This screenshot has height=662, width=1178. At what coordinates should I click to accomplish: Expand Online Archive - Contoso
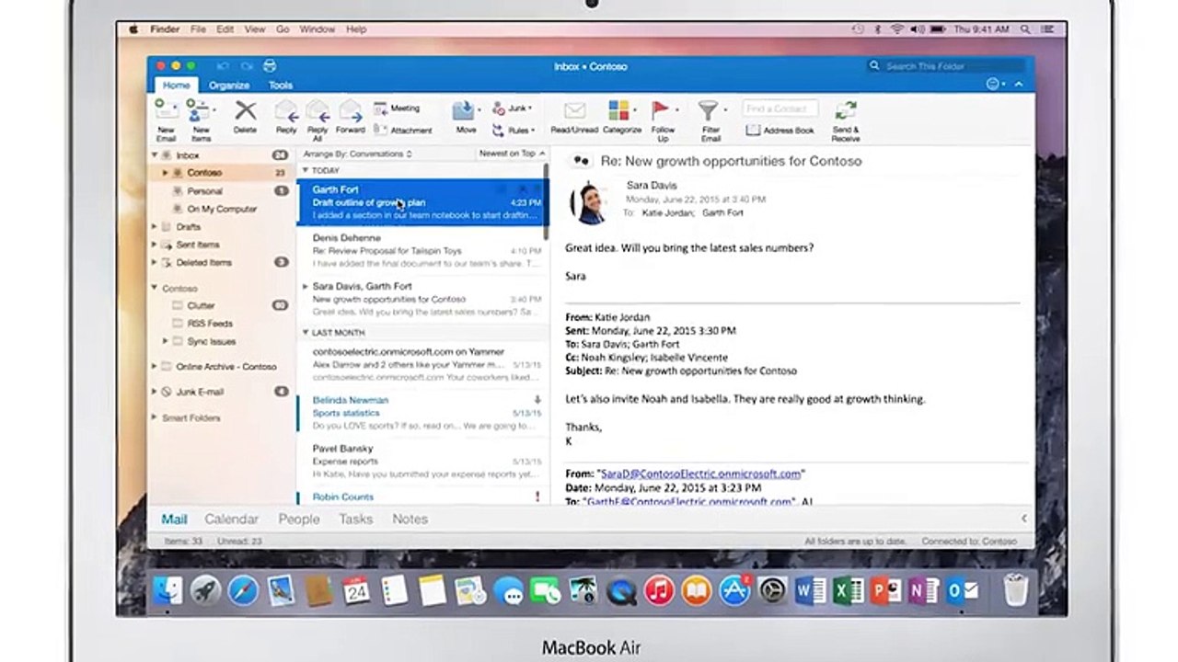155,366
